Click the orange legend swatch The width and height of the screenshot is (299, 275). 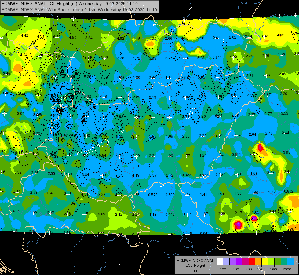tap(258, 262)
